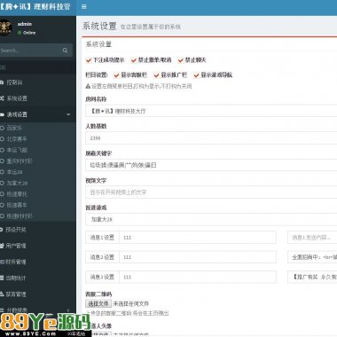This screenshot has height=337, width=337.
Task: Toggle the 禁止撤单/取消 checkbox
Action: coord(133,60)
